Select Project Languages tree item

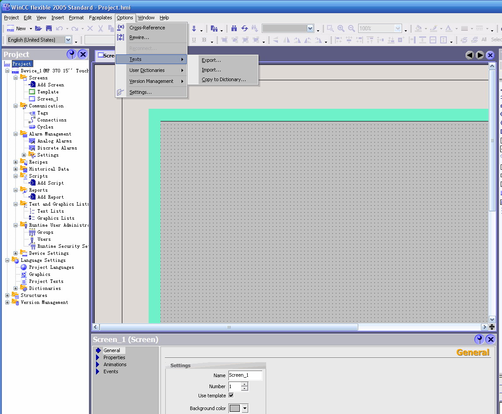point(51,268)
